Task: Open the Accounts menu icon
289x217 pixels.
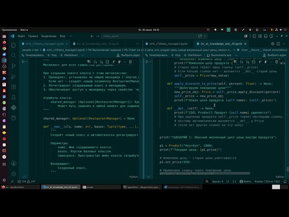Action: pyautogui.click(x=14, y=163)
